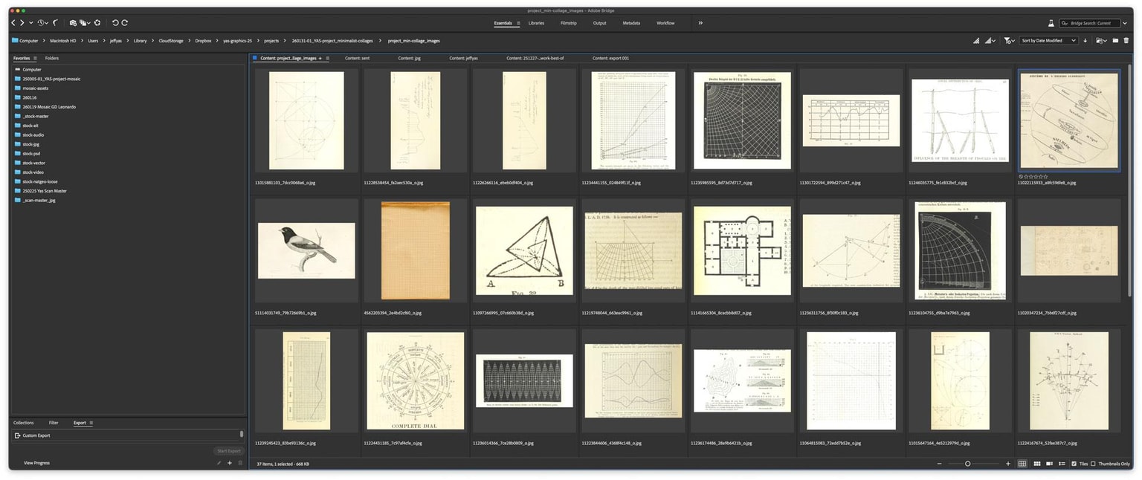The image size is (1142, 480).
Task: Open navigation history dropdown arrow
Action: coord(30,23)
